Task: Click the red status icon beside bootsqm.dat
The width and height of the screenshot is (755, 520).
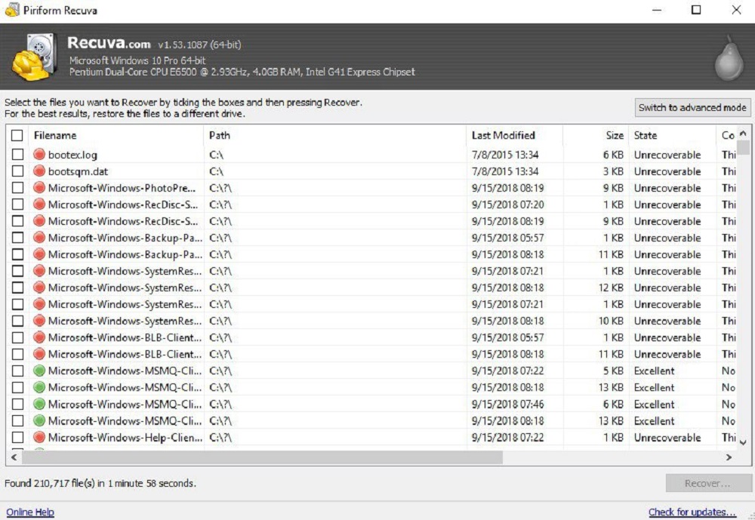Action: click(39, 171)
